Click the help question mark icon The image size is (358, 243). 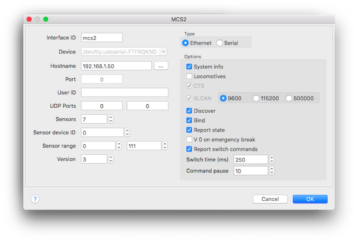coord(35,199)
